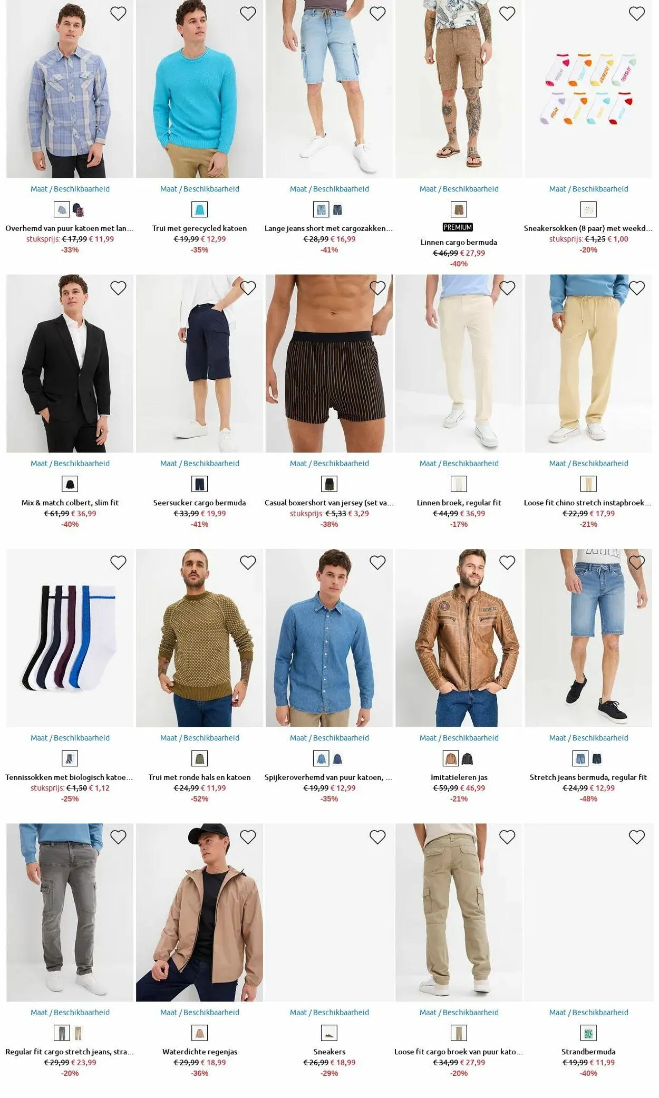Open Stretch jeans bermuda, regular fit title
The height and width of the screenshot is (1098, 659).
click(588, 777)
